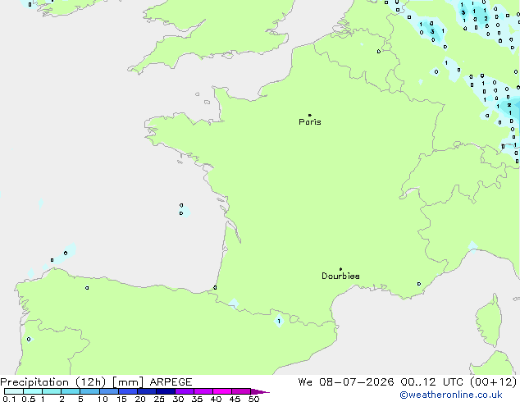Click the Dourbies city label

[340, 276]
